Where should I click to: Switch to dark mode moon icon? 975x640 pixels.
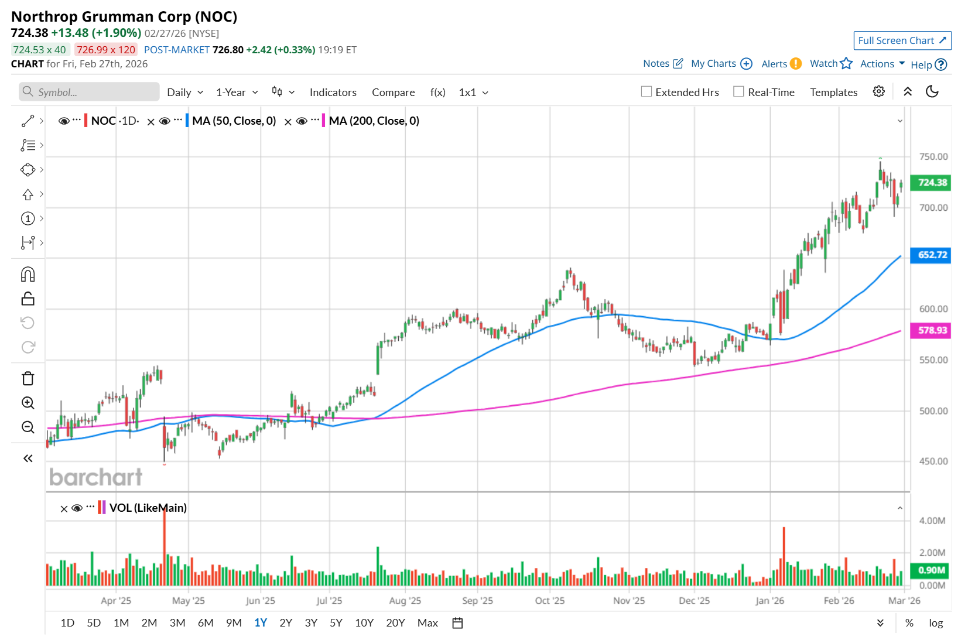pos(932,91)
